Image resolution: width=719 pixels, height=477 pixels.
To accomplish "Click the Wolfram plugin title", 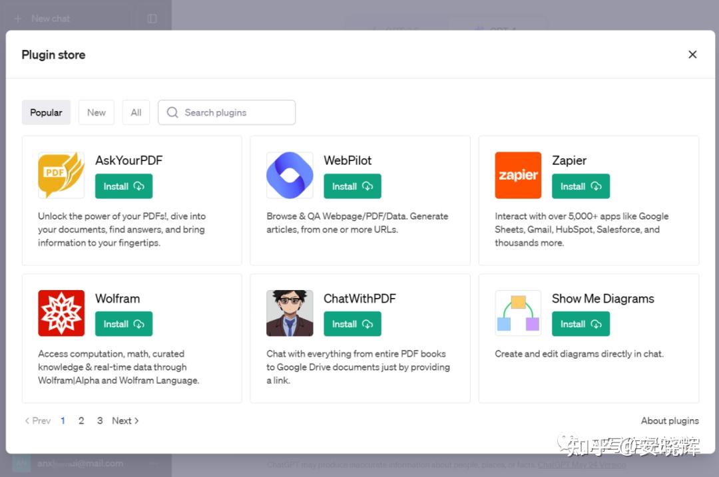I will click(117, 299).
